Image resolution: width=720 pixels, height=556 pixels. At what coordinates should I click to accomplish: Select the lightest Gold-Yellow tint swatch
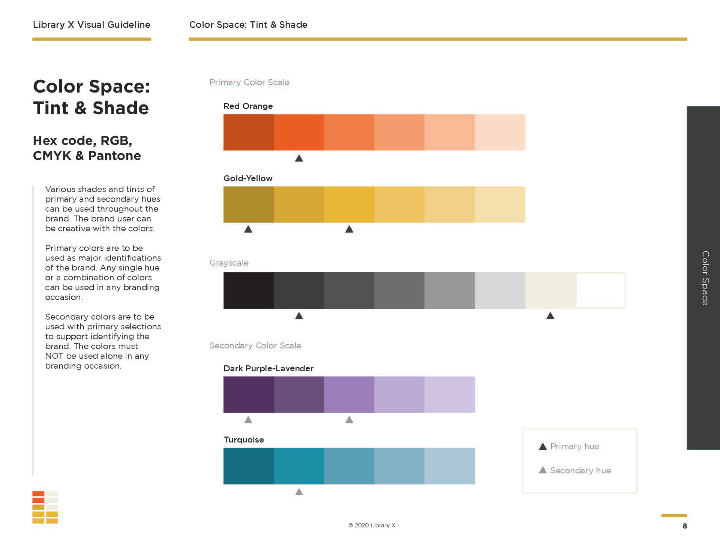point(500,205)
